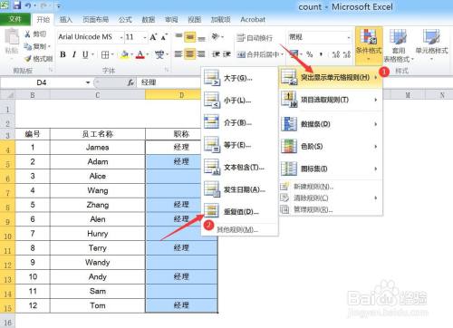Click the Save icon in quick access toolbar
The image size is (453, 328).
click(x=17, y=5)
